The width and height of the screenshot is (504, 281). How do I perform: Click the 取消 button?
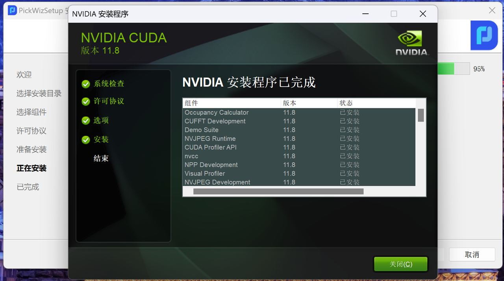click(x=472, y=255)
